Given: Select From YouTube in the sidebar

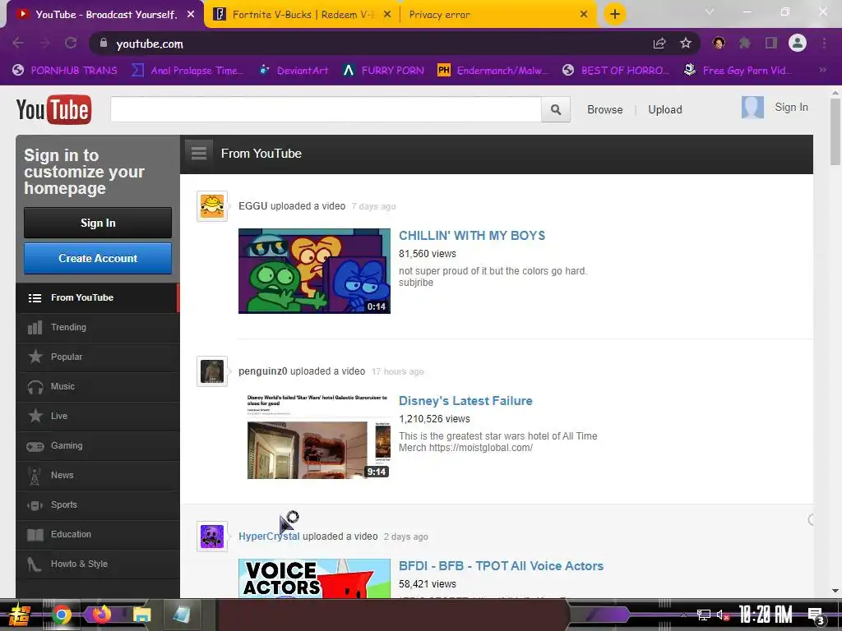Looking at the screenshot, I should pyautogui.click(x=97, y=297).
